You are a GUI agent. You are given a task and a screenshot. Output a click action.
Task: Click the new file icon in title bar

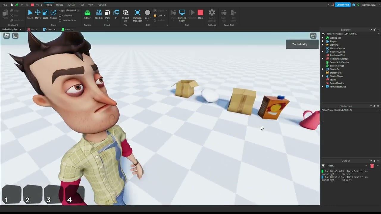tap(12, 5)
